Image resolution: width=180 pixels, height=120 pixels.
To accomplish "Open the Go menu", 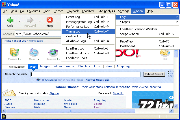I will pyautogui.click(x=22, y=11).
